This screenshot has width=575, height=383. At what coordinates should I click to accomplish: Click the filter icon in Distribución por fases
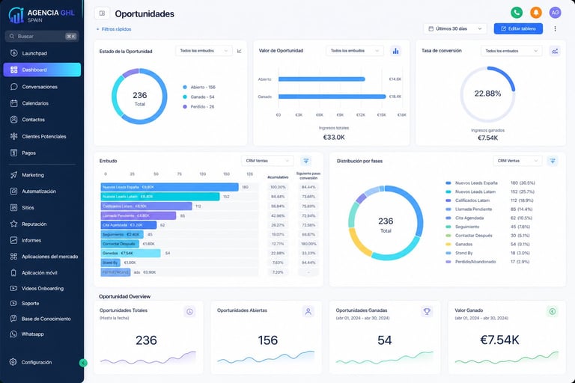553,161
